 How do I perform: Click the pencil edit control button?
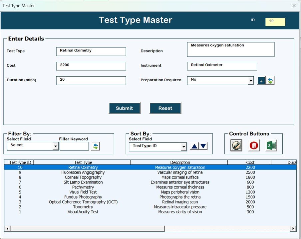[236, 145]
